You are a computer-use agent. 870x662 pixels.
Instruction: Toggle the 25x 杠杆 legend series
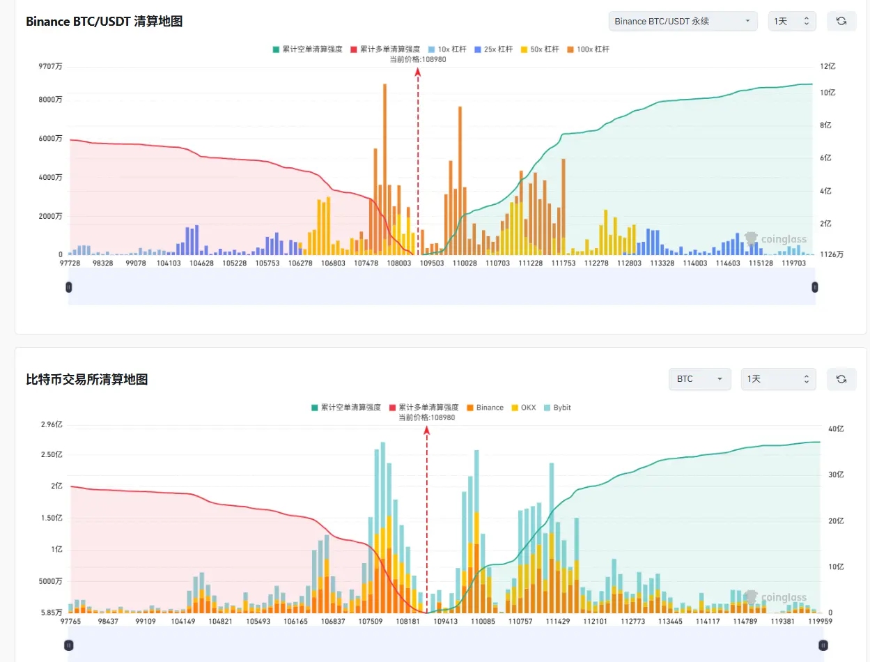[494, 49]
